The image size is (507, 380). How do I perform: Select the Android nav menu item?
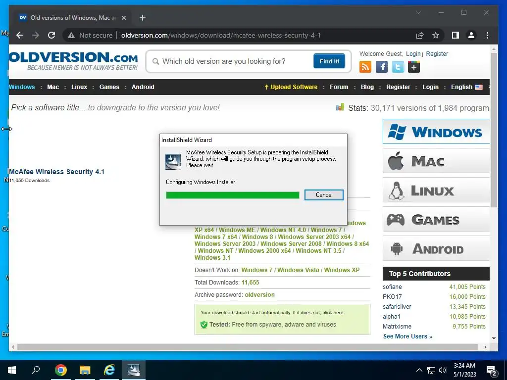143,87
